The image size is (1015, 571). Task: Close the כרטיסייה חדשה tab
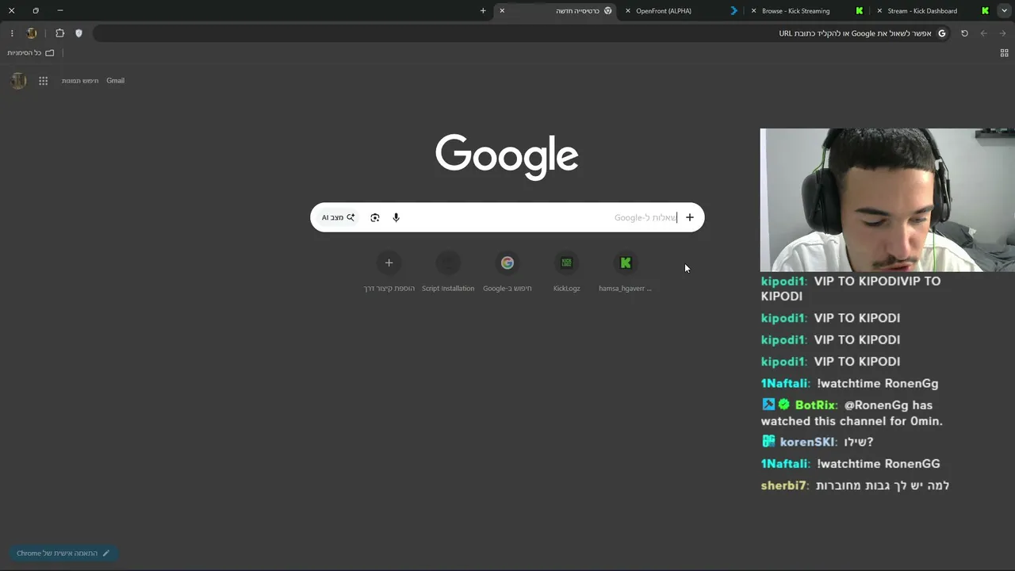tap(502, 11)
